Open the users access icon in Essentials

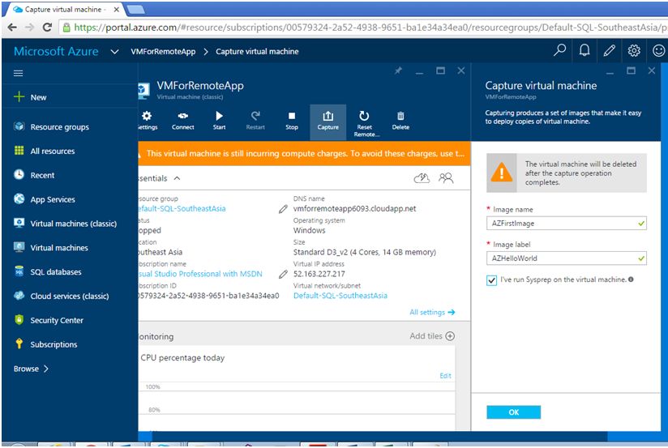click(x=446, y=178)
